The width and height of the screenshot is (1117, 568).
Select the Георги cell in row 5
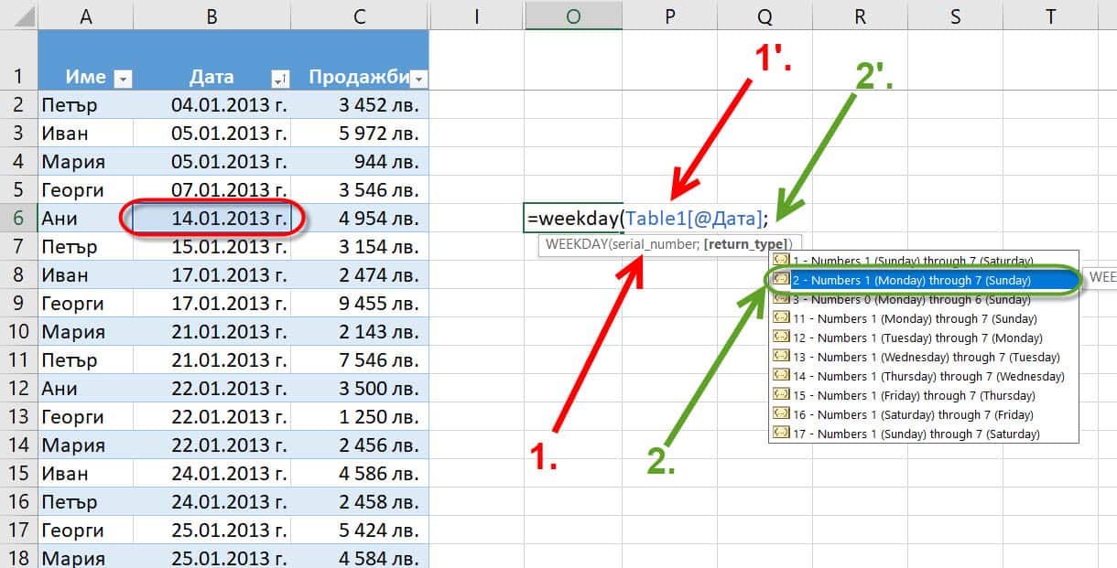85,189
